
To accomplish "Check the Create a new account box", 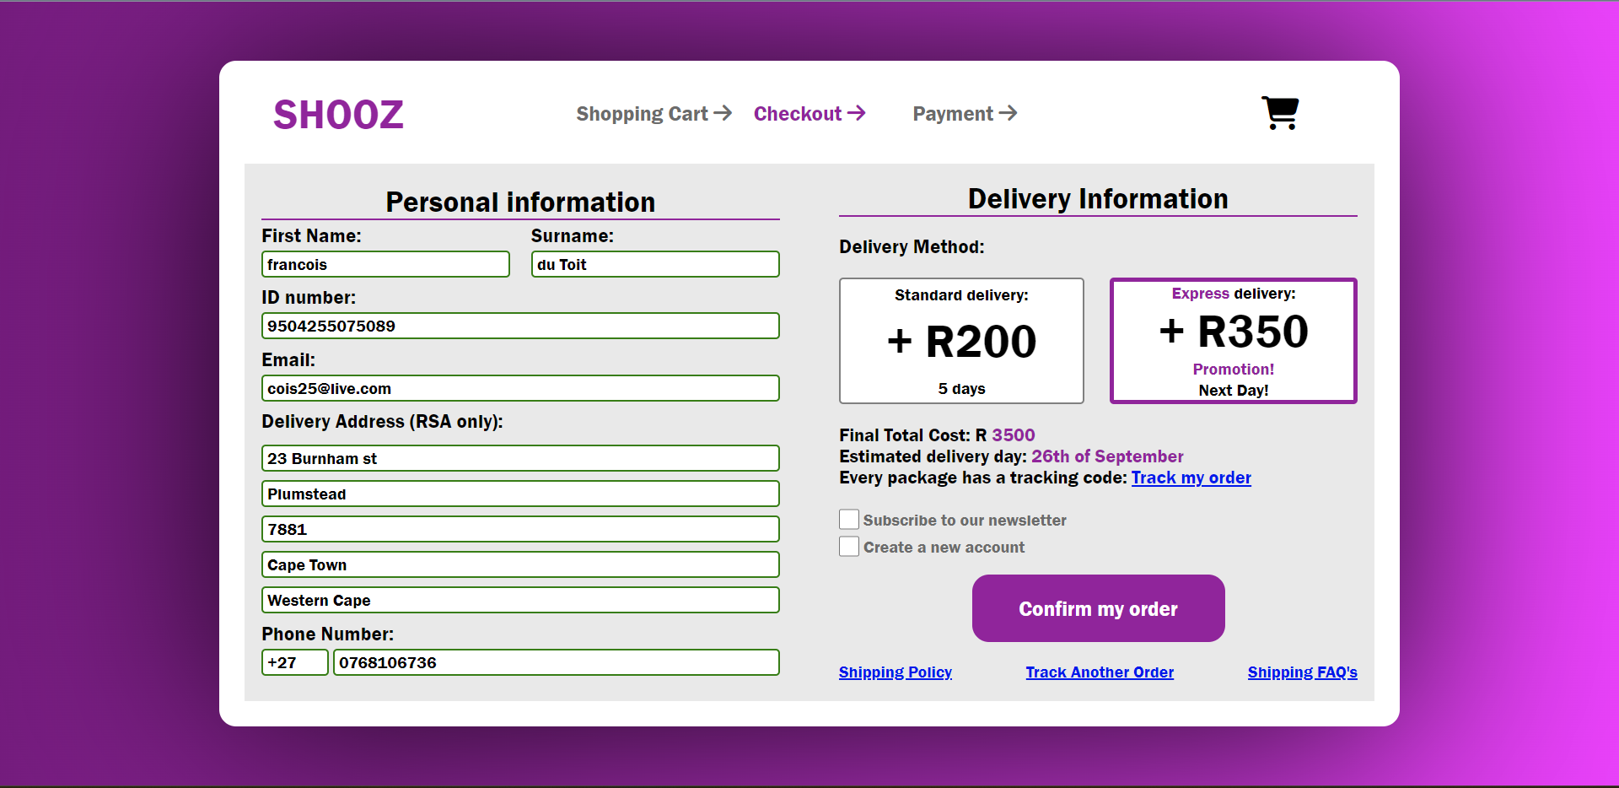I will (849, 547).
